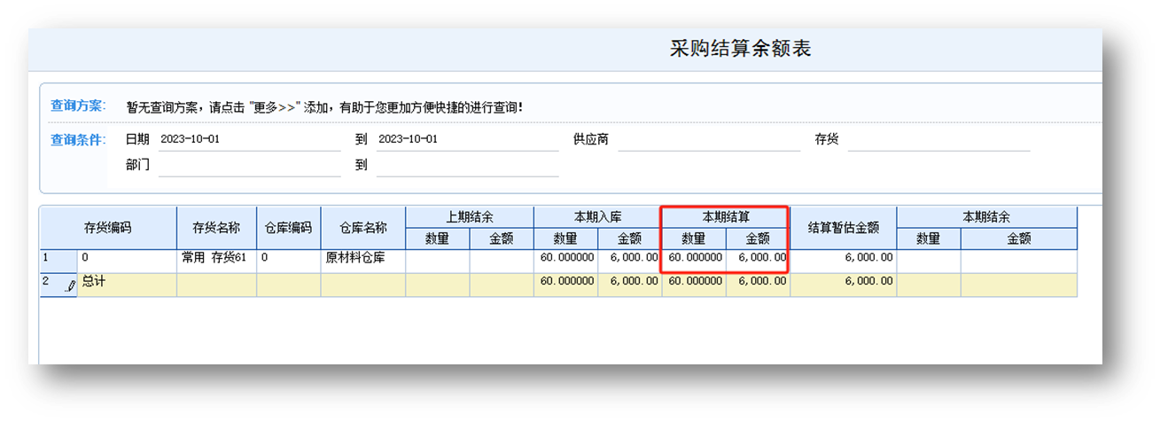The height and width of the screenshot is (422, 1160).
Task: Select the '总计' cell in row 2
Action: [127, 285]
